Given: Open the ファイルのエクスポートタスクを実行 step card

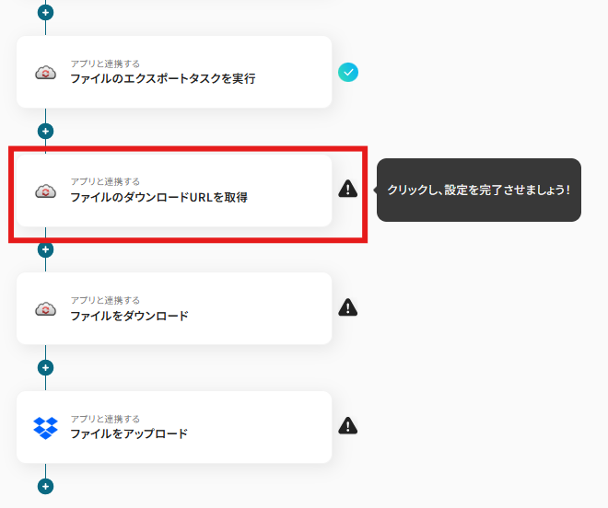Looking at the screenshot, I should click(x=174, y=72).
